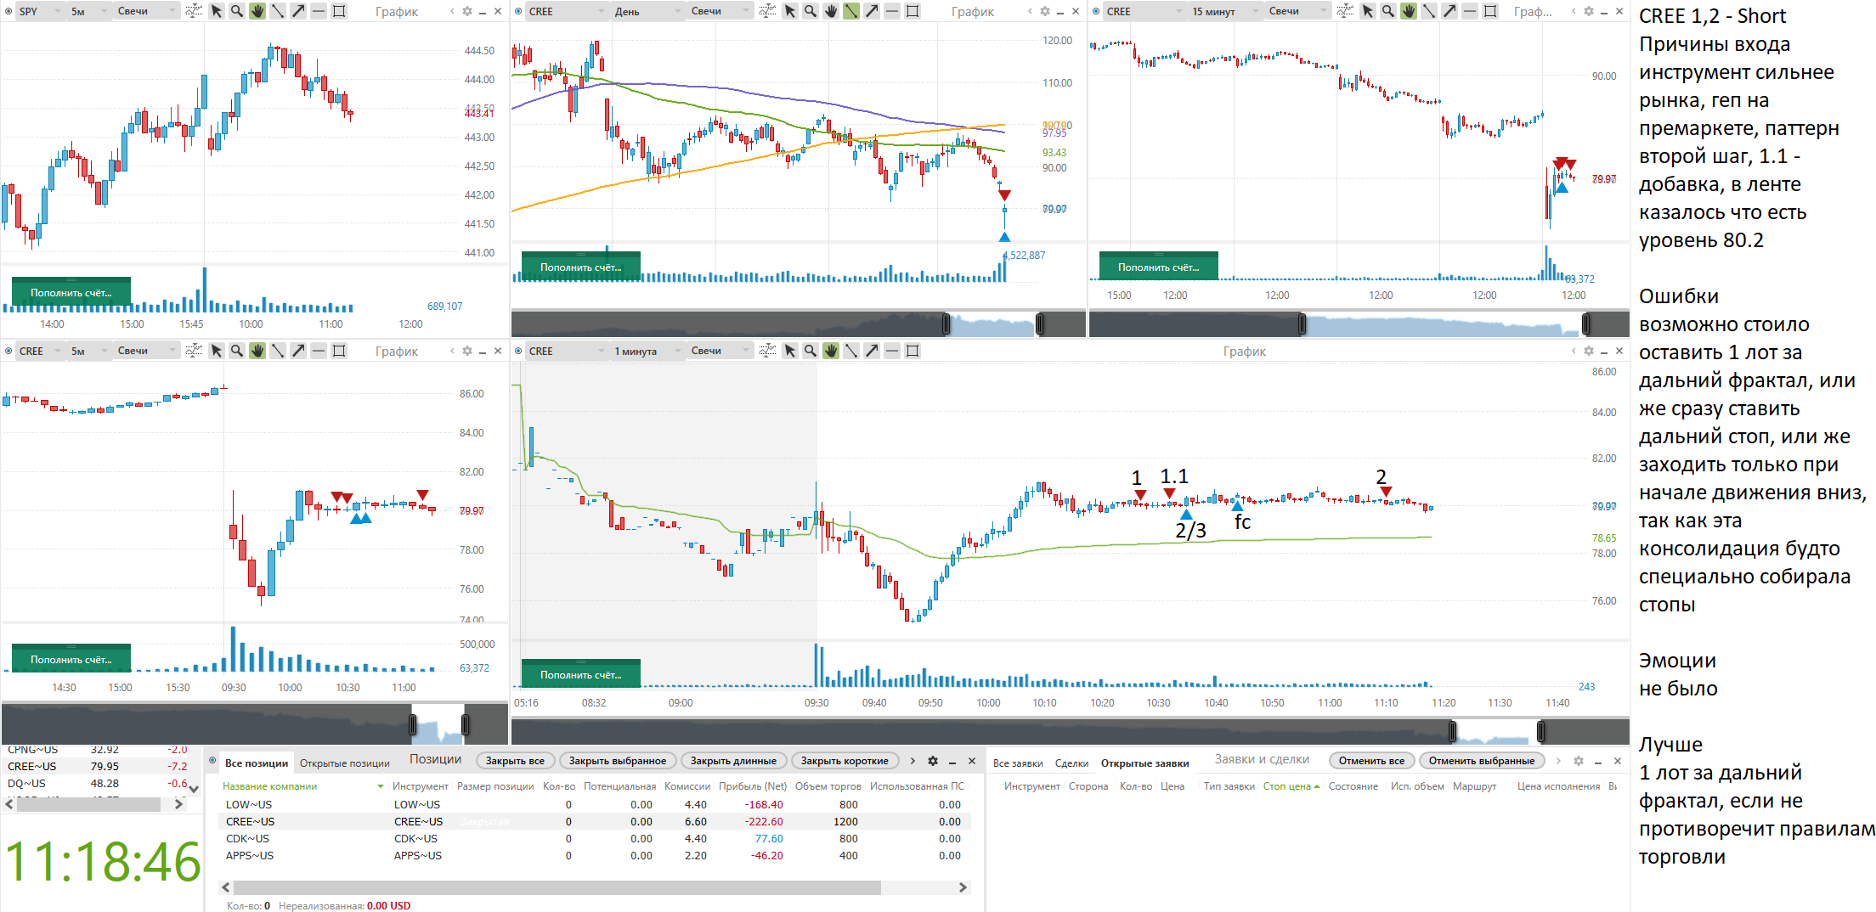Toggle link indicator dot of SPY chart
This screenshot has height=912, width=1876.
point(8,11)
